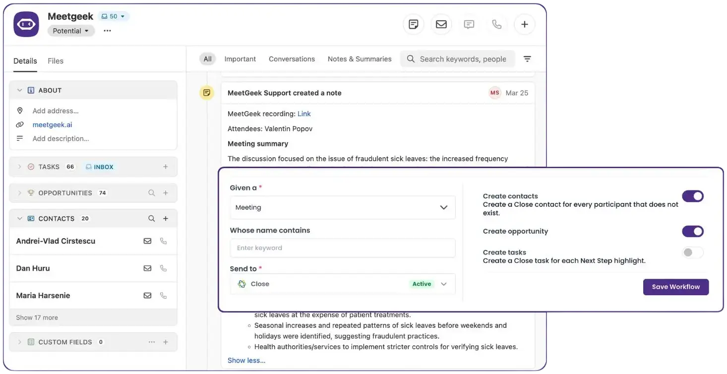Viewport: 727px width, 374px height.
Task: Click the Contacts count 20
Action: [x=85, y=219]
